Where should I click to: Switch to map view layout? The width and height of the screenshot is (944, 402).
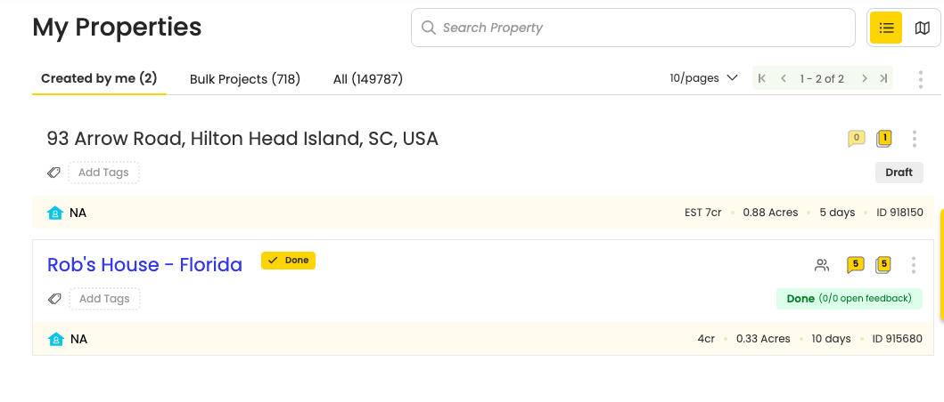[x=923, y=28]
